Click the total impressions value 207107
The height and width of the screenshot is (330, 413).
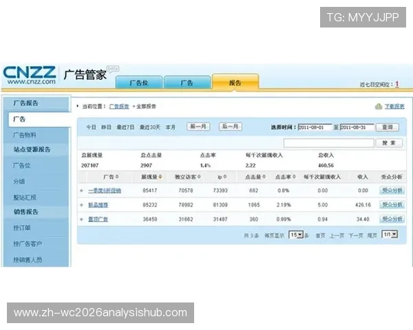pos(89,166)
